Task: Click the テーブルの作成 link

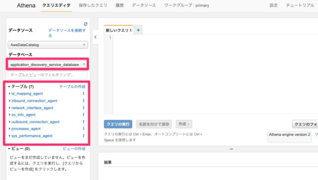Action: (x=73, y=87)
